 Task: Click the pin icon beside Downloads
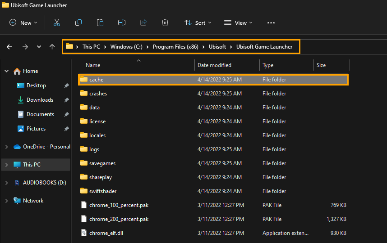[x=67, y=100]
